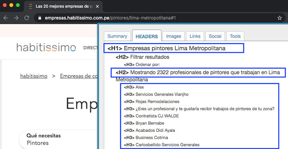Image resolution: width=288 pixels, height=149 pixels.
Task: Click the 'habitissimo' breadcrumb link
Action: tap(34, 76)
